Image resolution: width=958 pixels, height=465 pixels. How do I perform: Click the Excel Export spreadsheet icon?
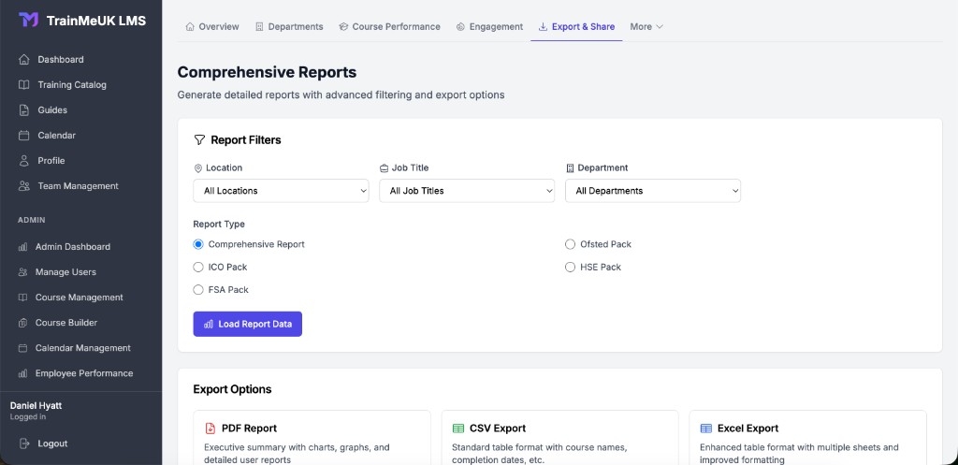coord(706,429)
